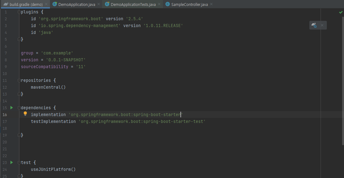
Task: Run the test block via gutter arrow
Action: tap(12, 162)
